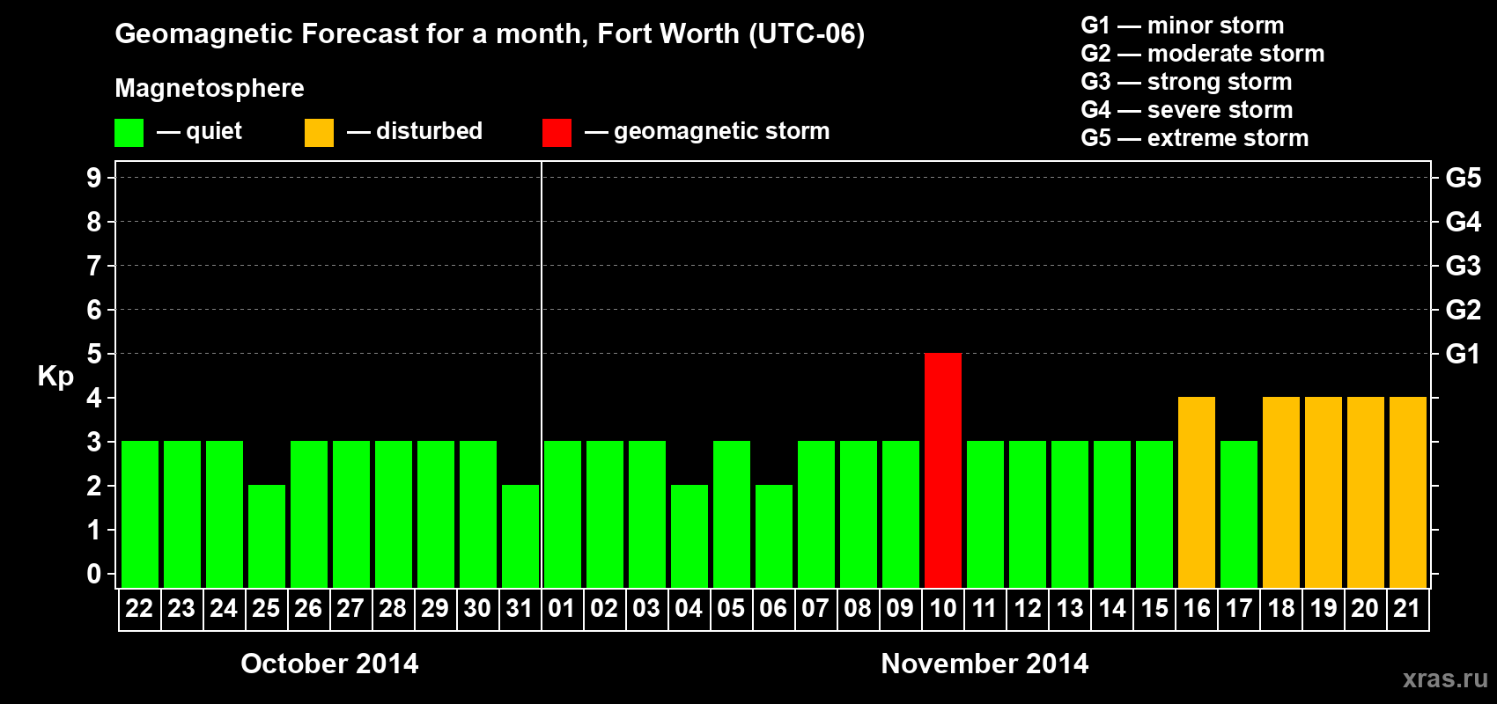The width and height of the screenshot is (1497, 704).
Task: Click the 'G3 — strong storm' legend line
Action: 1186,82
